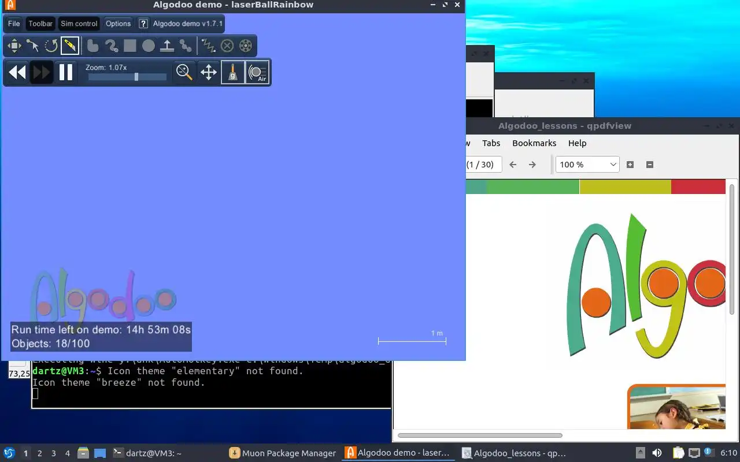
Task: Click the qpdfview zoom out minus
Action: tap(650, 165)
